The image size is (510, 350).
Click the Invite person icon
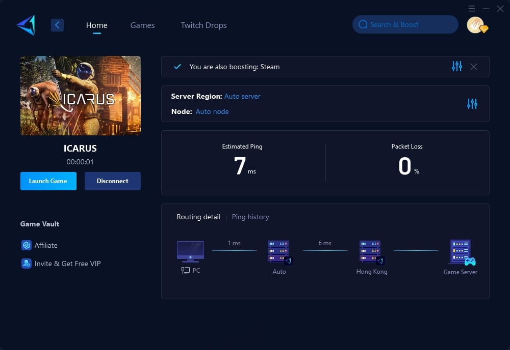tap(26, 264)
